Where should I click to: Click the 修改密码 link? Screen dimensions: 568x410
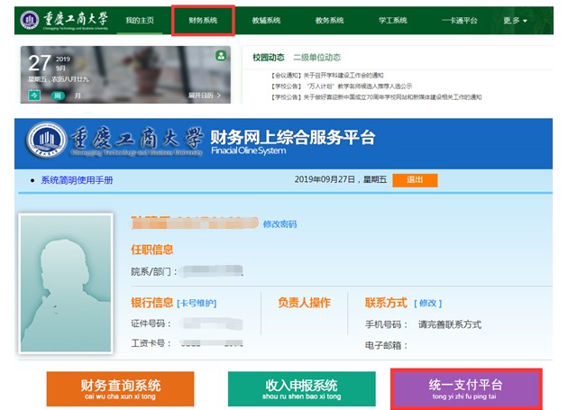279,223
